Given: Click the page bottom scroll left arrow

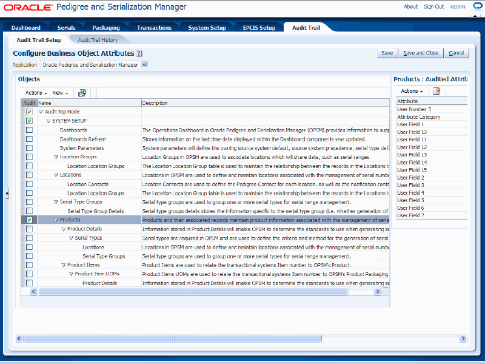Looking at the screenshot, I should pos(19,339).
